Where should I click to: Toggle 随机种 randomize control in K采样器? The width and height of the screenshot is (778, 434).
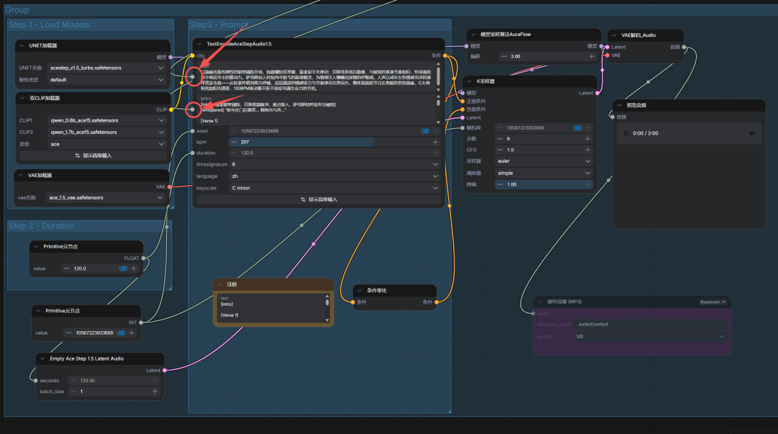pos(578,127)
